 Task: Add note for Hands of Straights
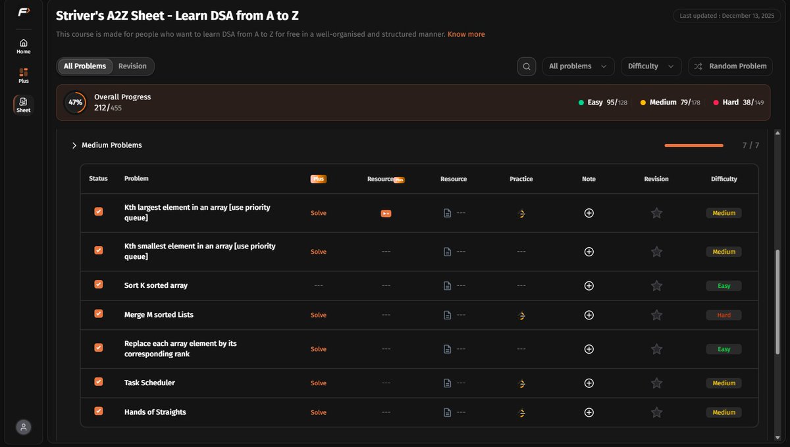(589, 412)
